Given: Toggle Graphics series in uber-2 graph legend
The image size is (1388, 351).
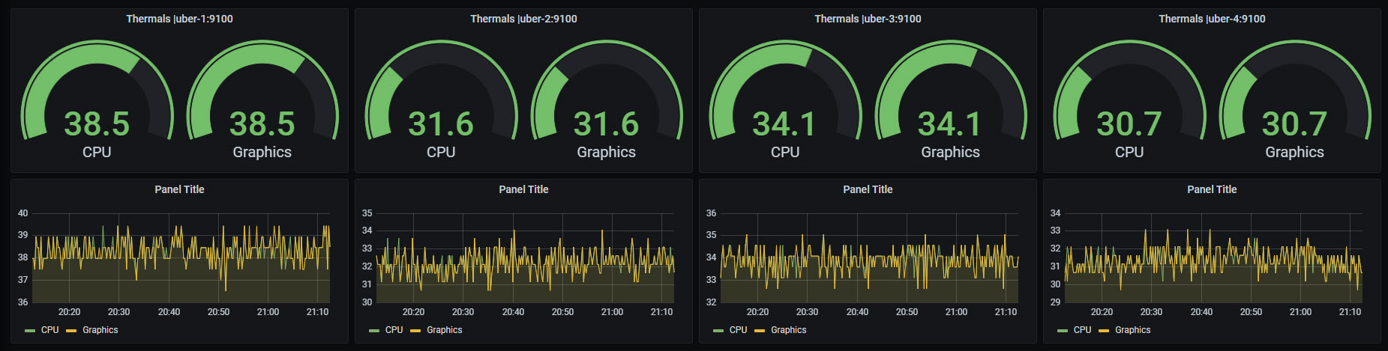Looking at the screenshot, I should (x=444, y=330).
